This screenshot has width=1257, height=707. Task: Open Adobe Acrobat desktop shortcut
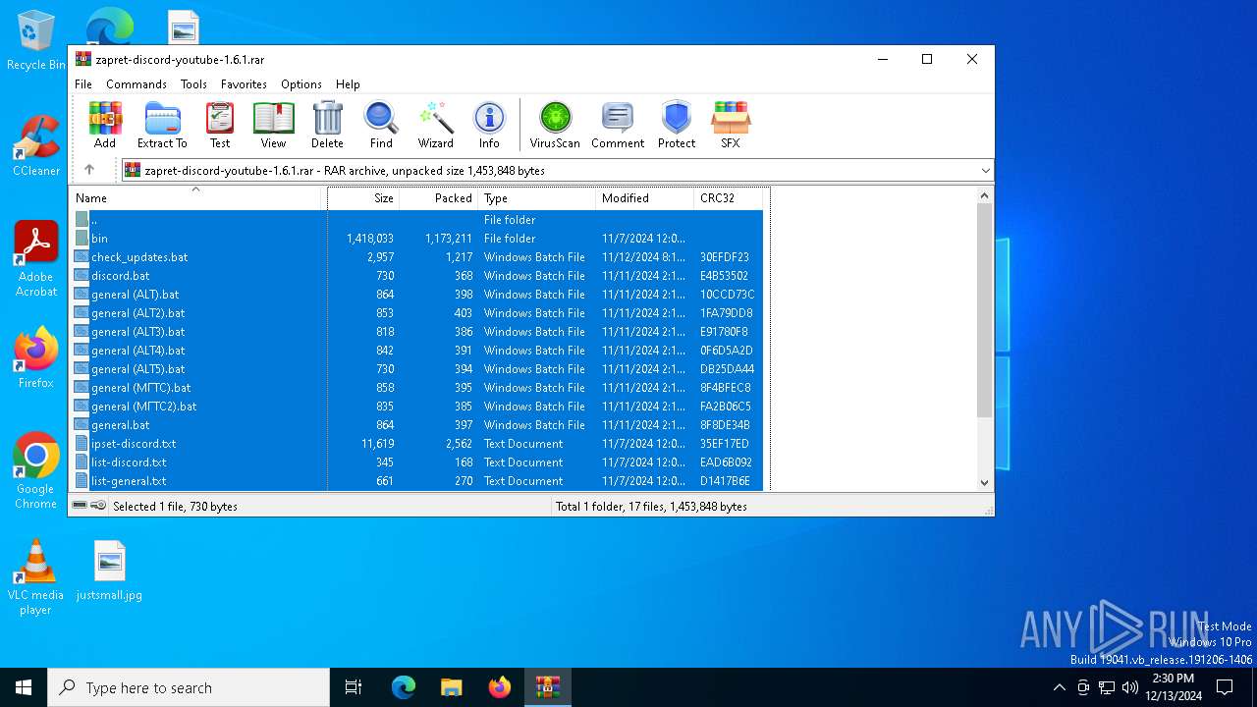pyautogui.click(x=36, y=259)
